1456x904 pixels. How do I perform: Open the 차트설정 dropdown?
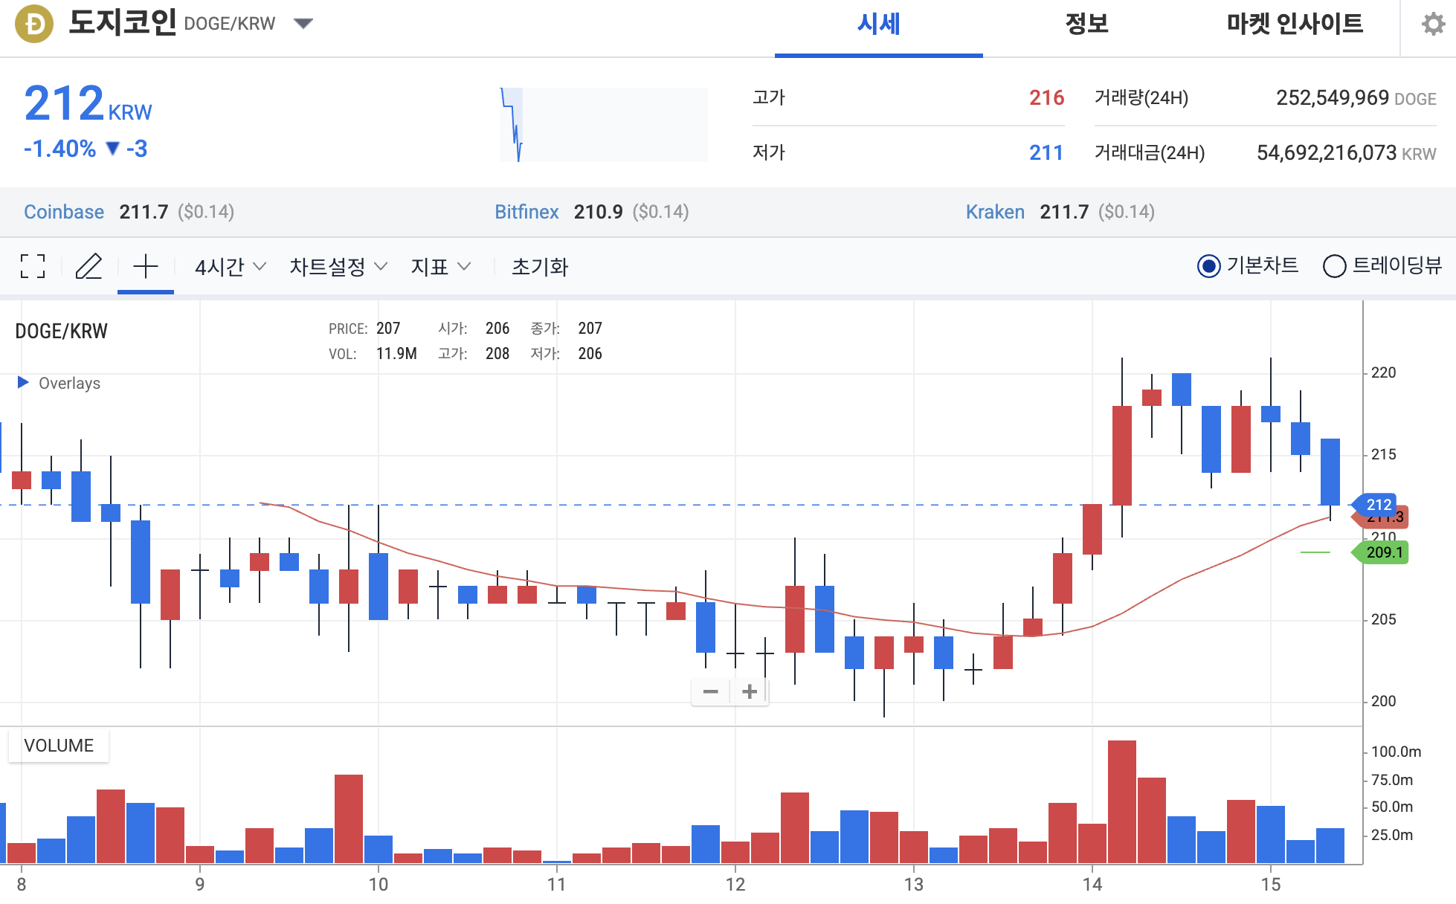pos(336,266)
